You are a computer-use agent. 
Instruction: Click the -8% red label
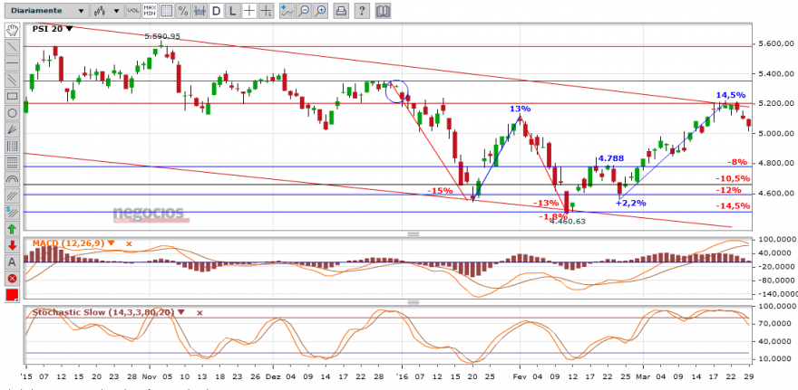point(737,162)
